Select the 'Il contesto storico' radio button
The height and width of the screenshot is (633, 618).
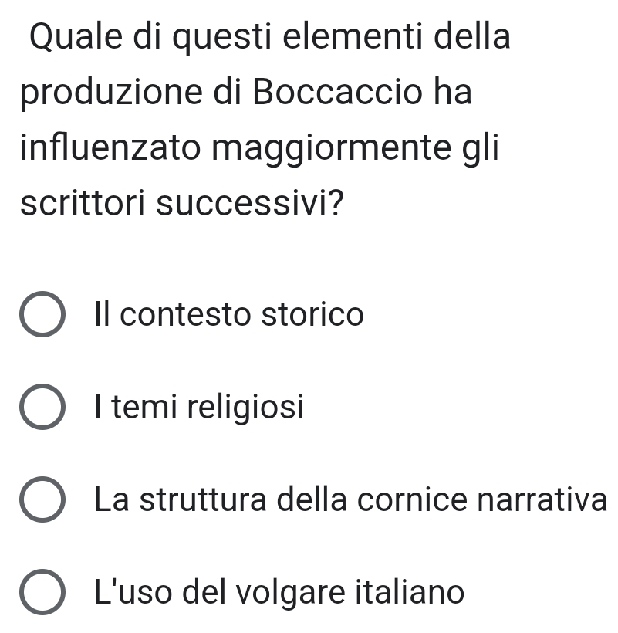click(42, 316)
